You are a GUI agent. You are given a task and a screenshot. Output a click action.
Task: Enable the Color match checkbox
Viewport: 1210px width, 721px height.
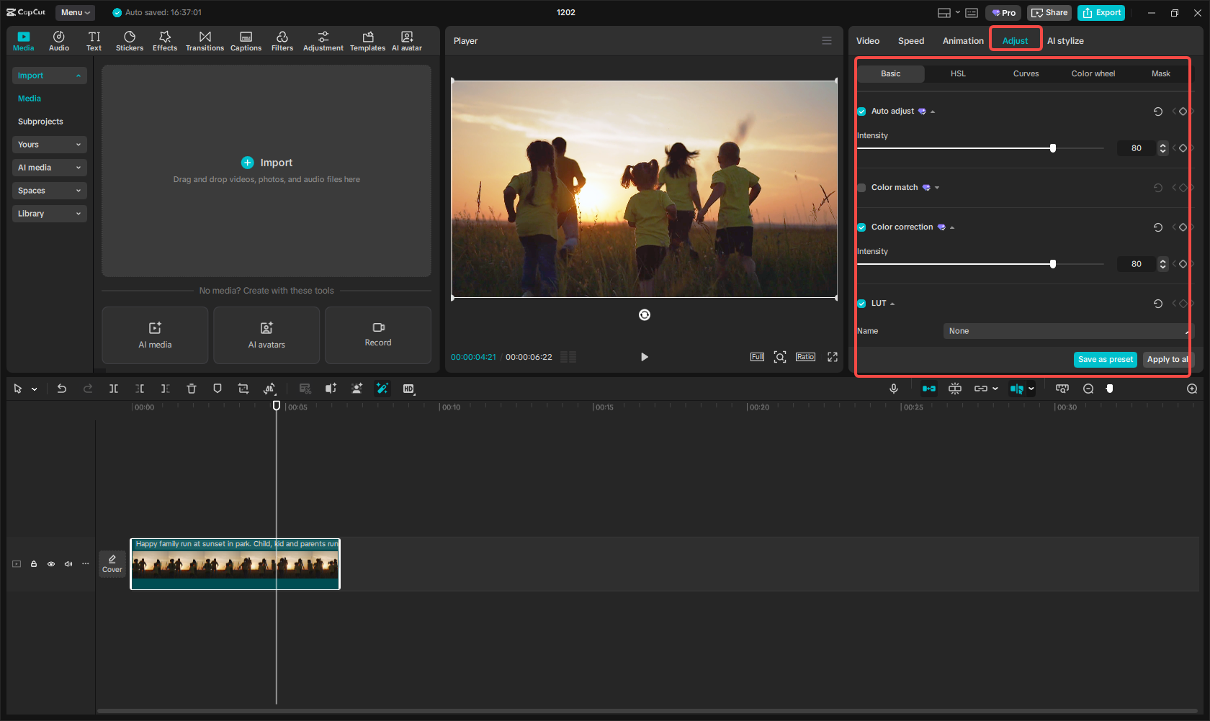(861, 187)
